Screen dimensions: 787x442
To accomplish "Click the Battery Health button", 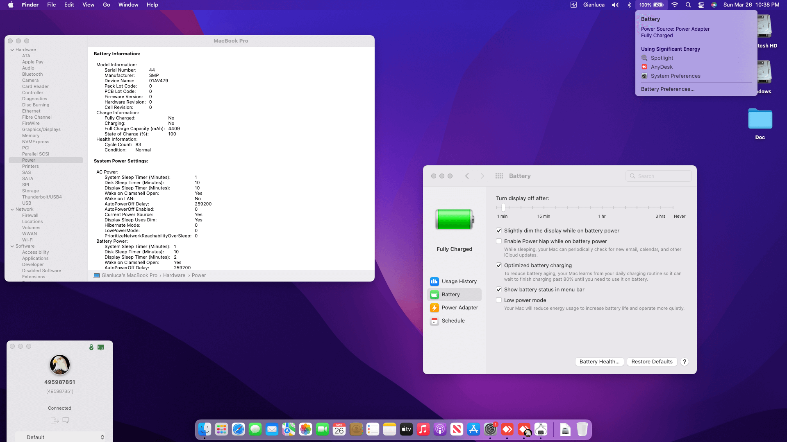I will coord(599,362).
